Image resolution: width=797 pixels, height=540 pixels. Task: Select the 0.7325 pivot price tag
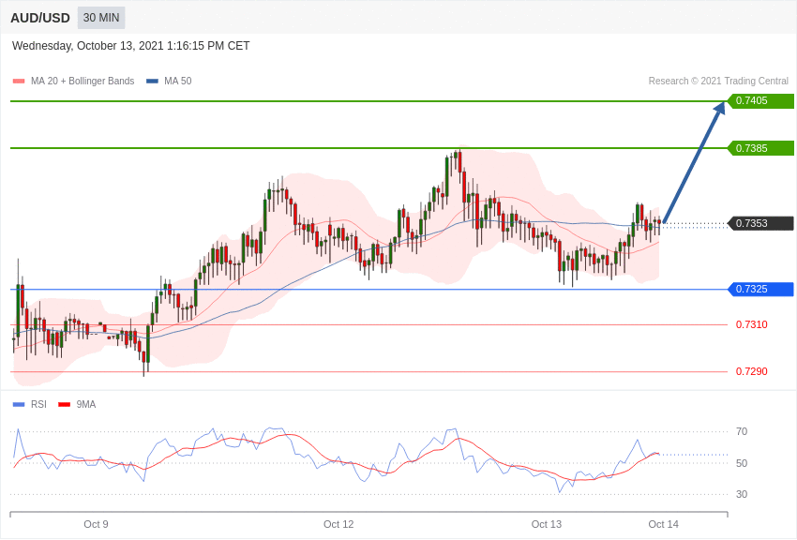pos(761,289)
